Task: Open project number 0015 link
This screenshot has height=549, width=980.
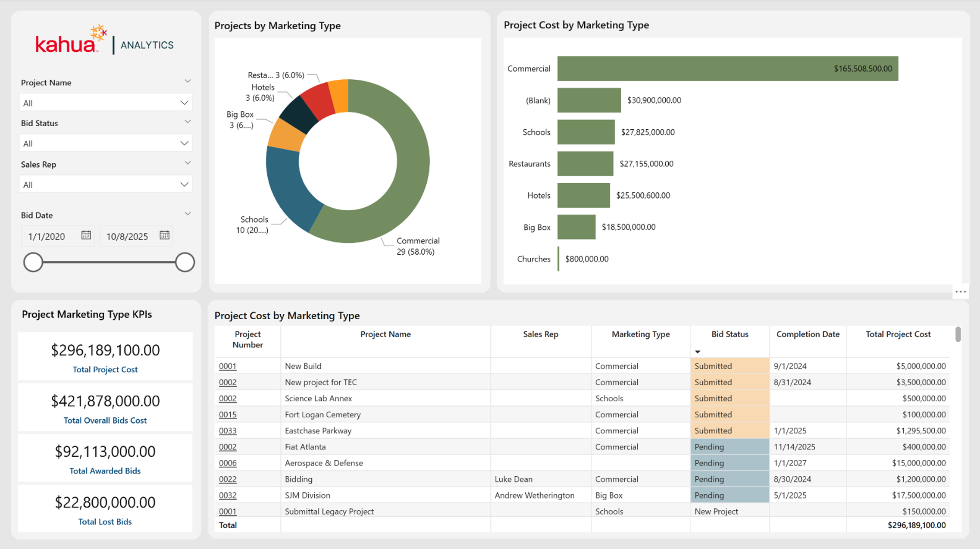Action: 228,415
